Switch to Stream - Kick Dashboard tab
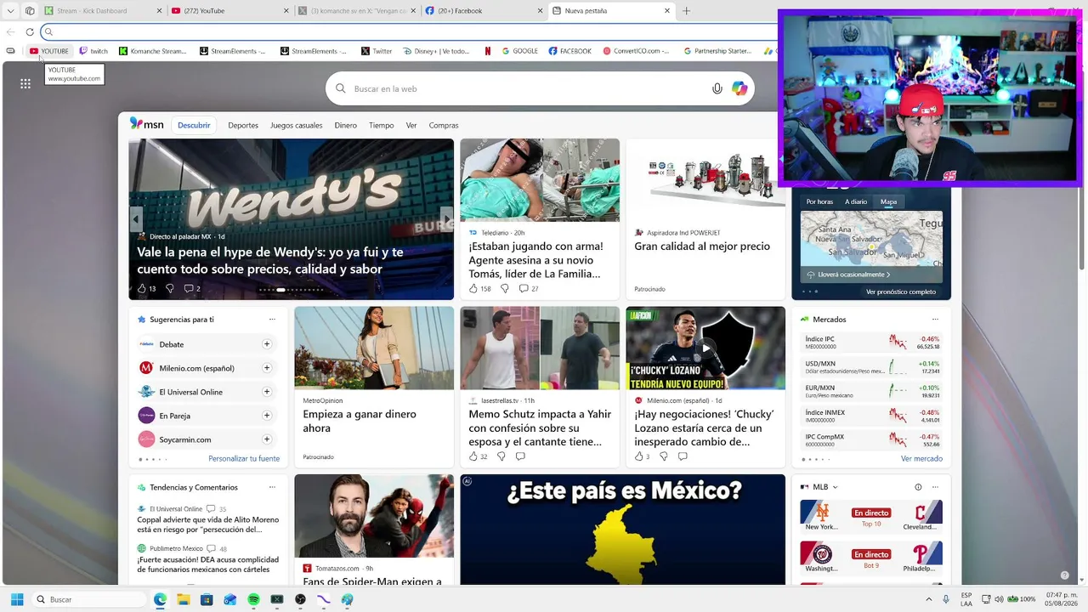 (103, 11)
